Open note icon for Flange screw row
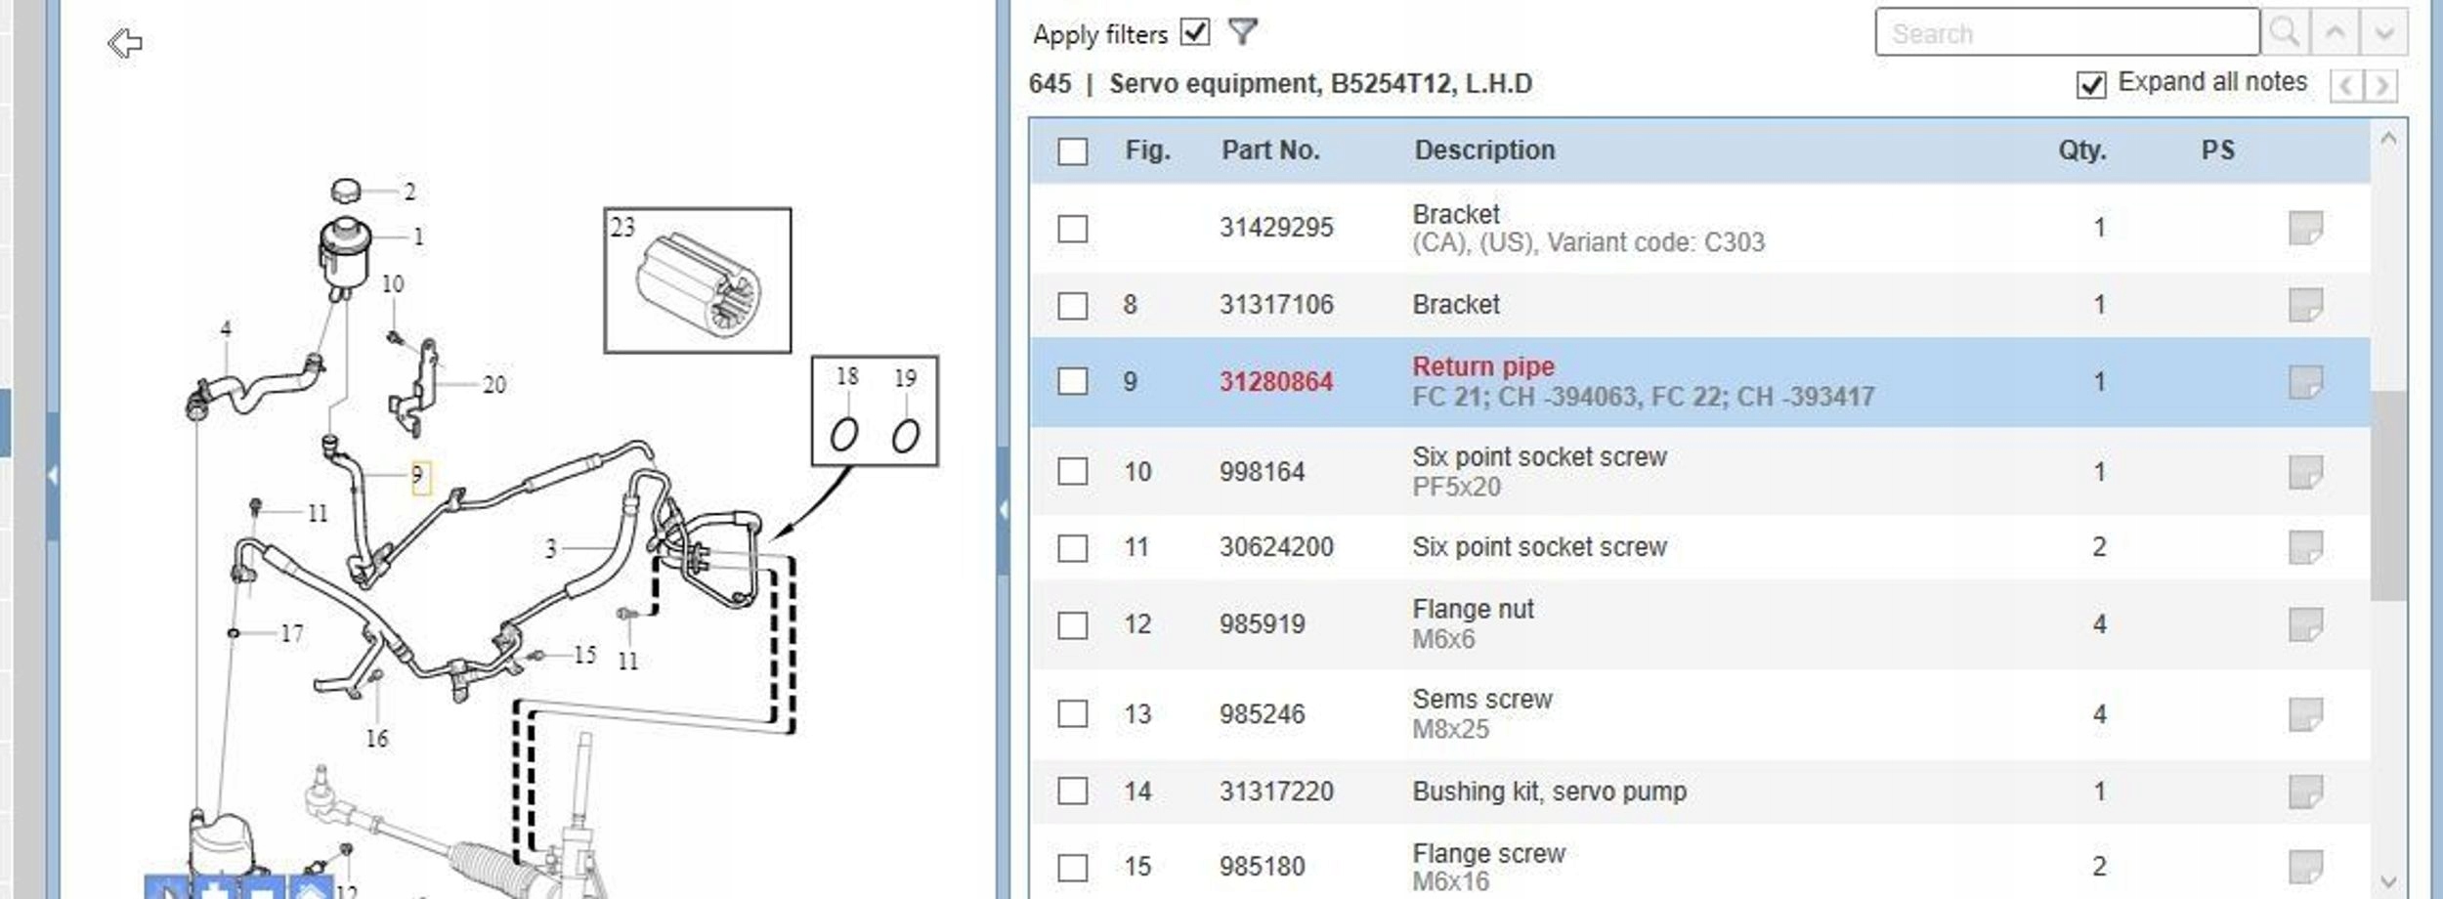 (x=2305, y=867)
